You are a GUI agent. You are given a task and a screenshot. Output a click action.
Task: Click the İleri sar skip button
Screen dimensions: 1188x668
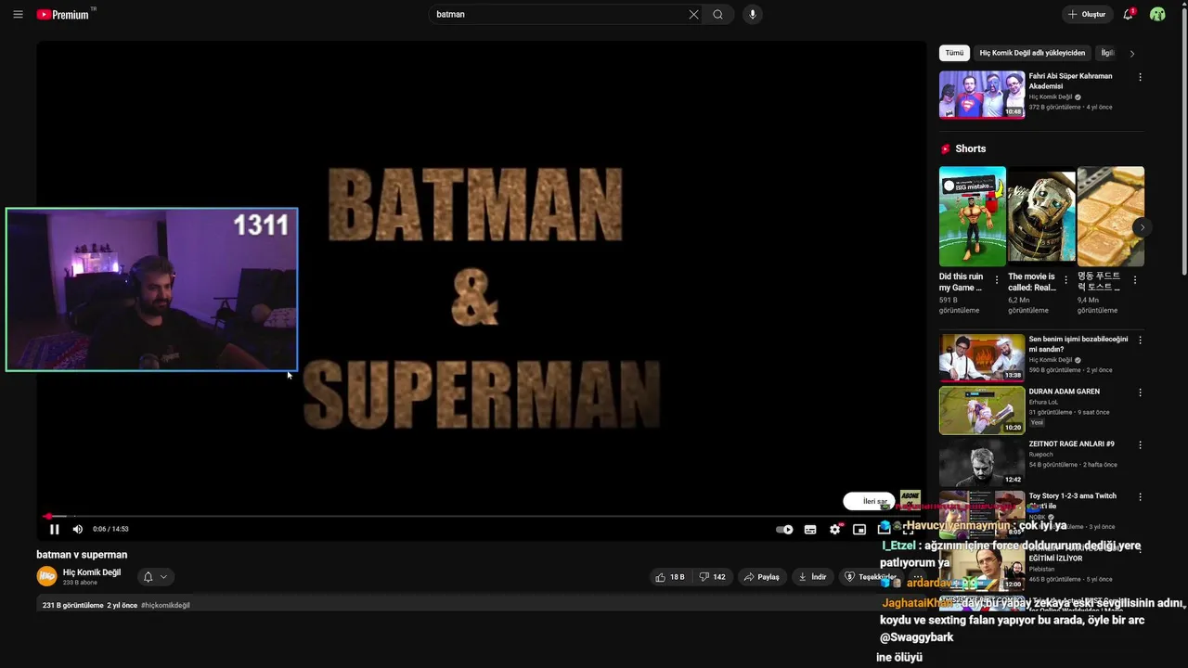tap(869, 501)
